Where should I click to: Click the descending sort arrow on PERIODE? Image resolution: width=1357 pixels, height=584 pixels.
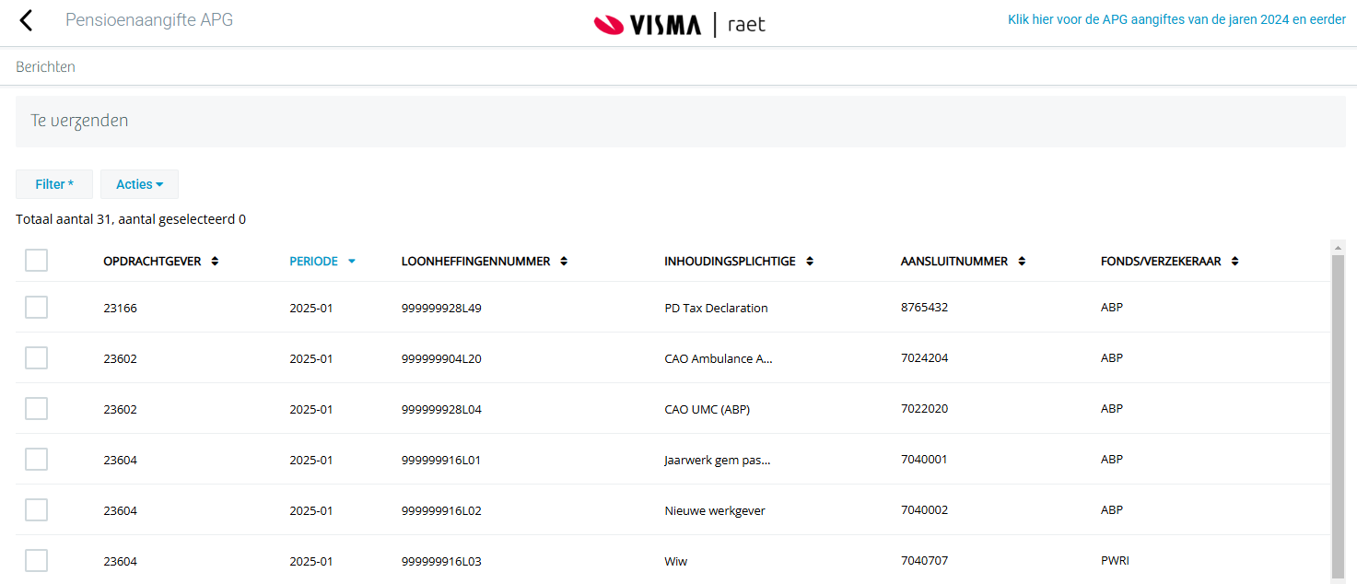(x=351, y=261)
